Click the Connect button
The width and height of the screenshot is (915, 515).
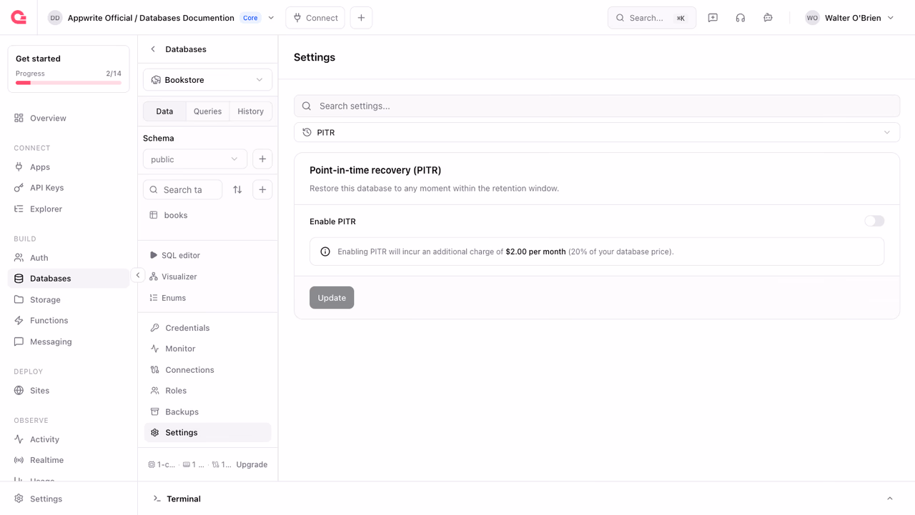(315, 18)
